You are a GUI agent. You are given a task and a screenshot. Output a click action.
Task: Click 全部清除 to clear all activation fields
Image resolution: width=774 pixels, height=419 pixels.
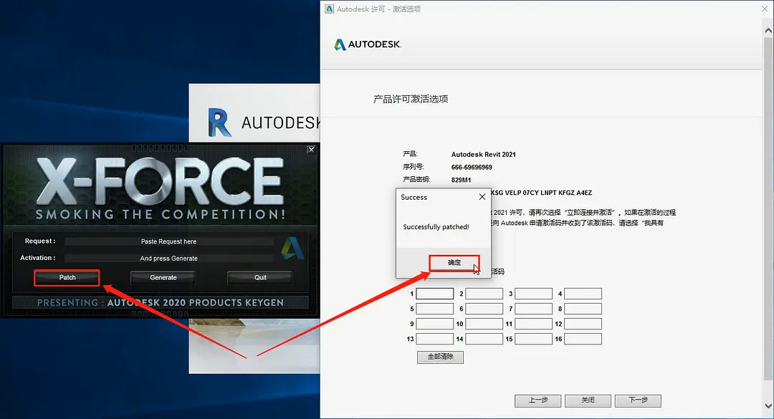click(x=439, y=357)
